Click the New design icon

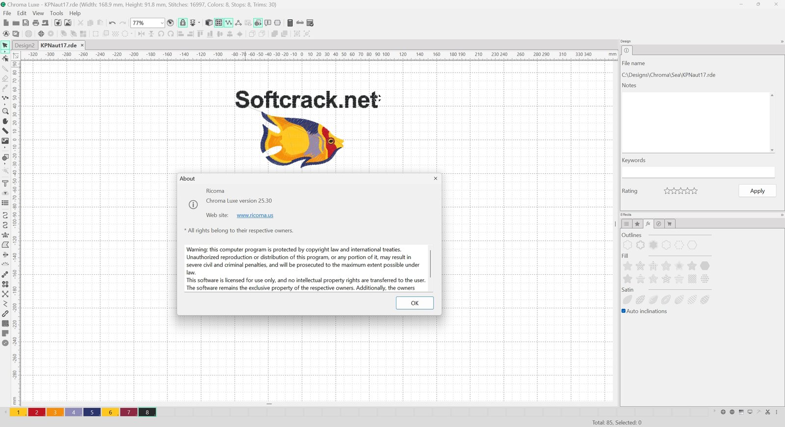[x=6, y=23]
